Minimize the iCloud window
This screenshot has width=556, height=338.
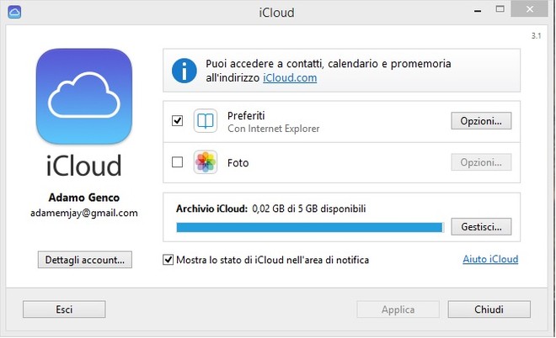click(478, 11)
